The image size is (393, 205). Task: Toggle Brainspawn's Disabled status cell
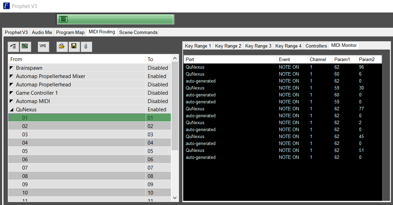tap(158, 68)
